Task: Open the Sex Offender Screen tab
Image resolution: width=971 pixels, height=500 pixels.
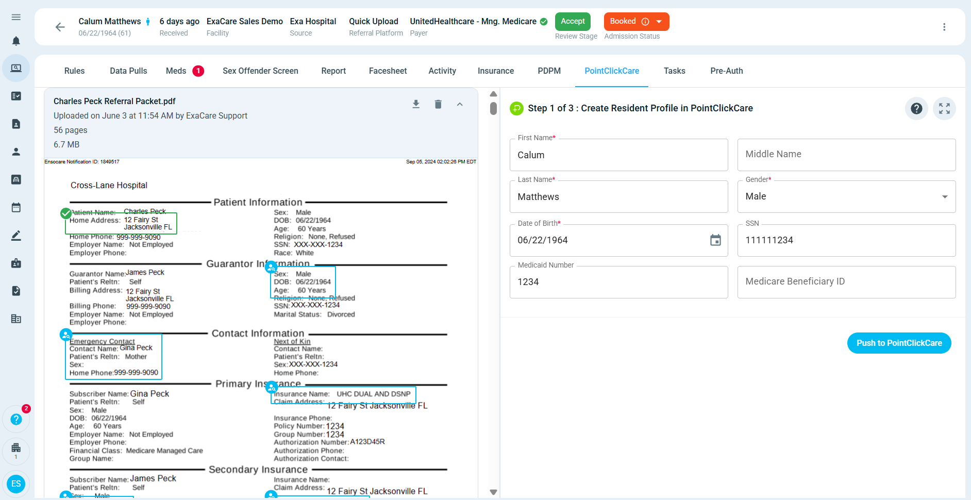Action: pyautogui.click(x=260, y=71)
